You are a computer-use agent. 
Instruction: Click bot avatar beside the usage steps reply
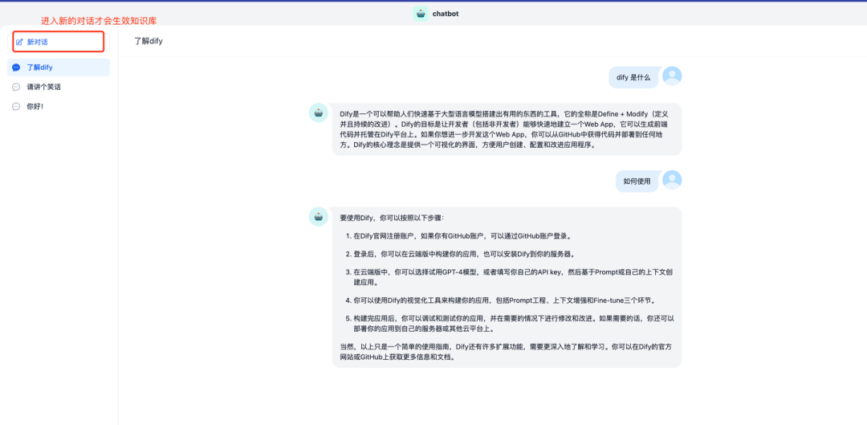tap(318, 216)
